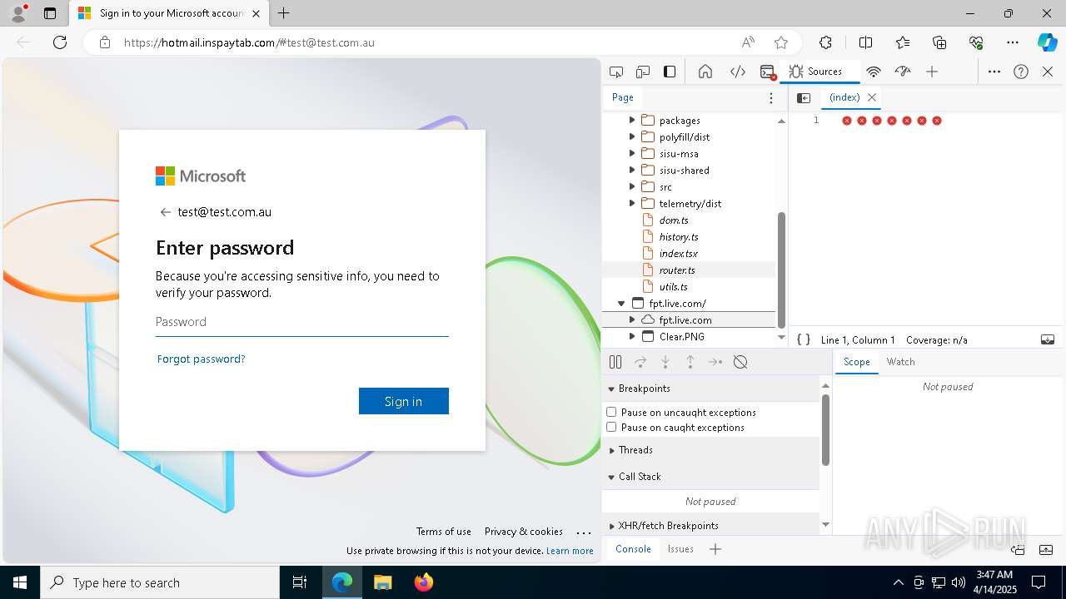This screenshot has height=599, width=1066.
Task: Enable Pause on uncaught exceptions
Action: tap(611, 412)
